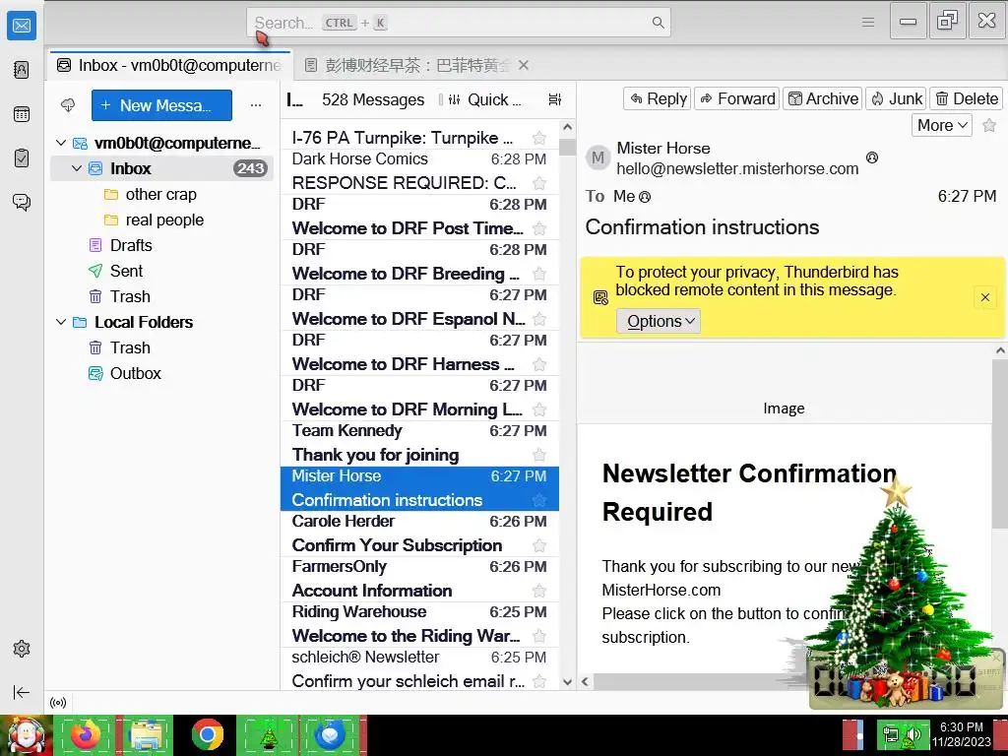Click New Message button

point(162,105)
